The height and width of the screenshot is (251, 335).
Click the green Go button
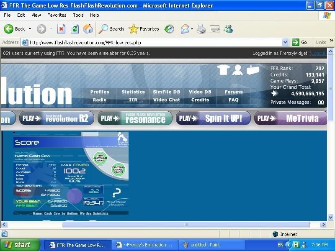point(299,42)
